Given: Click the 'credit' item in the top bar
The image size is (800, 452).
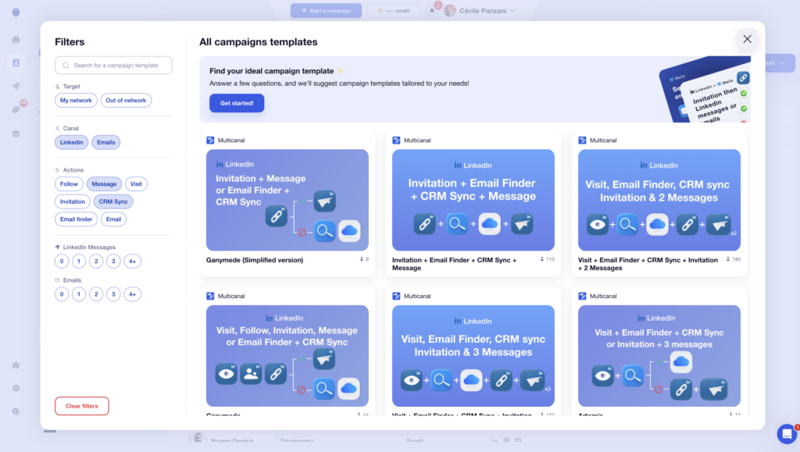Looking at the screenshot, I should 393,10.
